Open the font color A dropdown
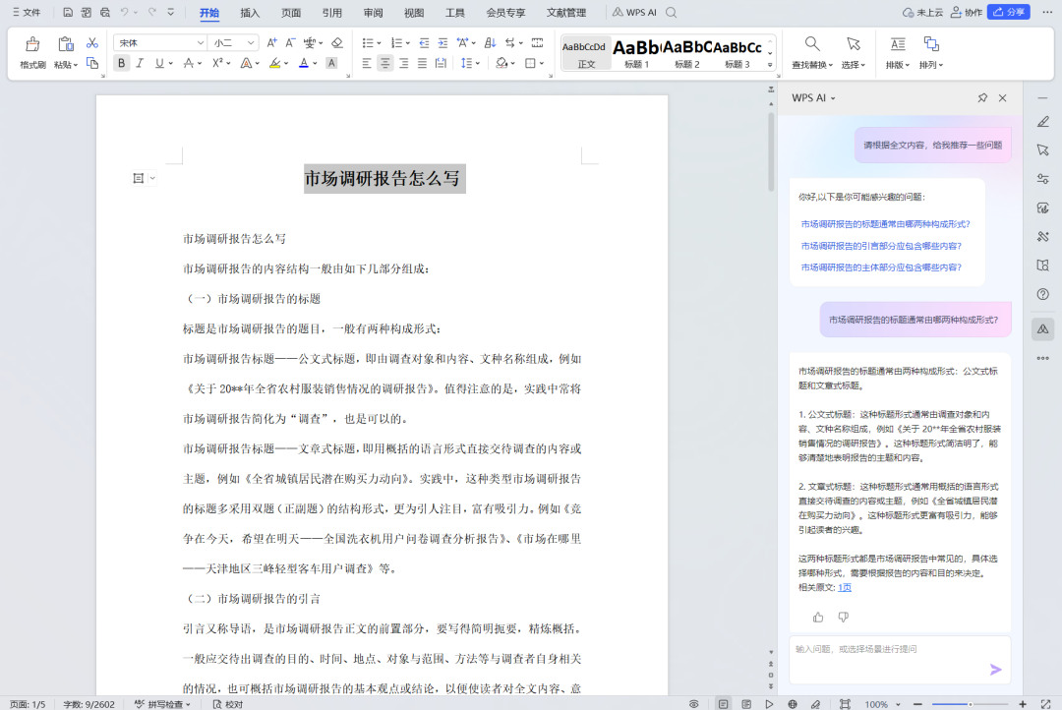The height and width of the screenshot is (710, 1062). (316, 64)
